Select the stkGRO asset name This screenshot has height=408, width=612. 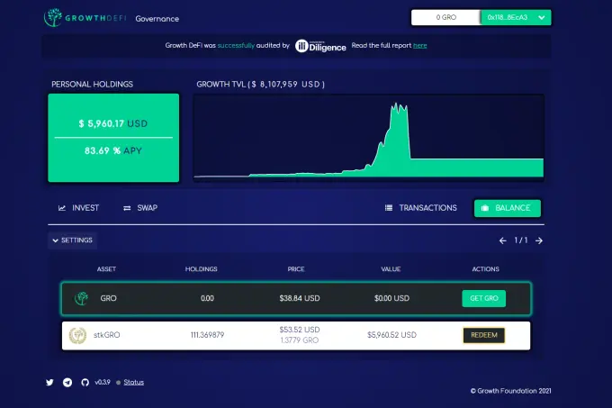[106, 335]
